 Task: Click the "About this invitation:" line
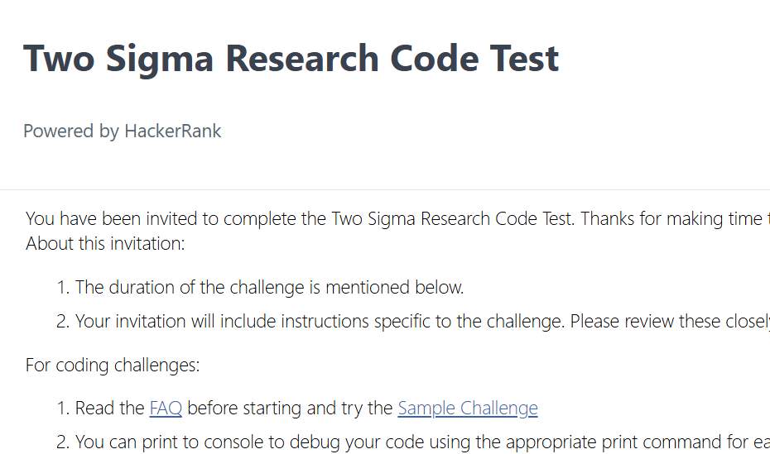[105, 244]
